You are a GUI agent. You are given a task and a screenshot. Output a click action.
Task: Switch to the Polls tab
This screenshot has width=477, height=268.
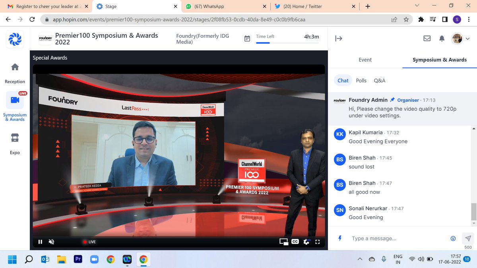pos(361,80)
